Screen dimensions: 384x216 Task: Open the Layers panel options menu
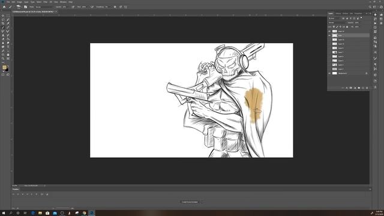click(370, 13)
